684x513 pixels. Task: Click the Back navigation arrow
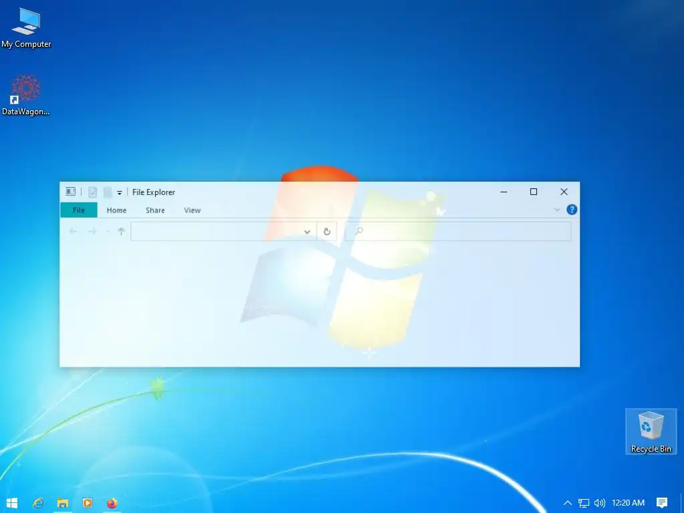click(73, 231)
